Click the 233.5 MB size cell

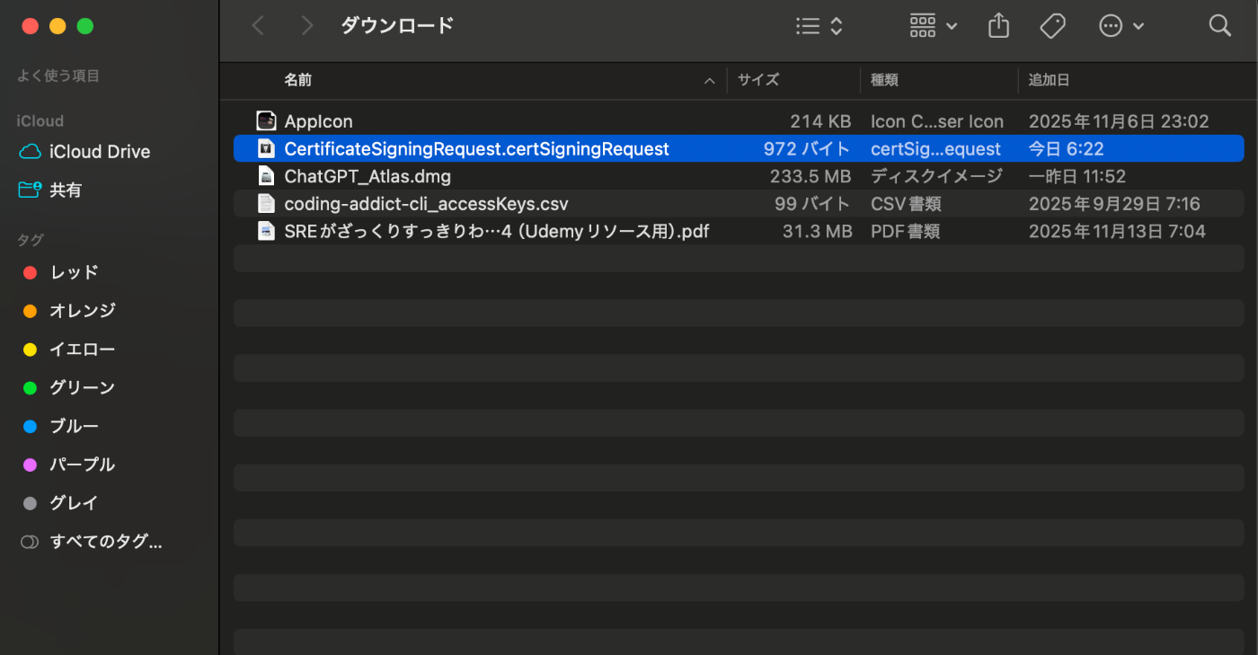coord(811,176)
